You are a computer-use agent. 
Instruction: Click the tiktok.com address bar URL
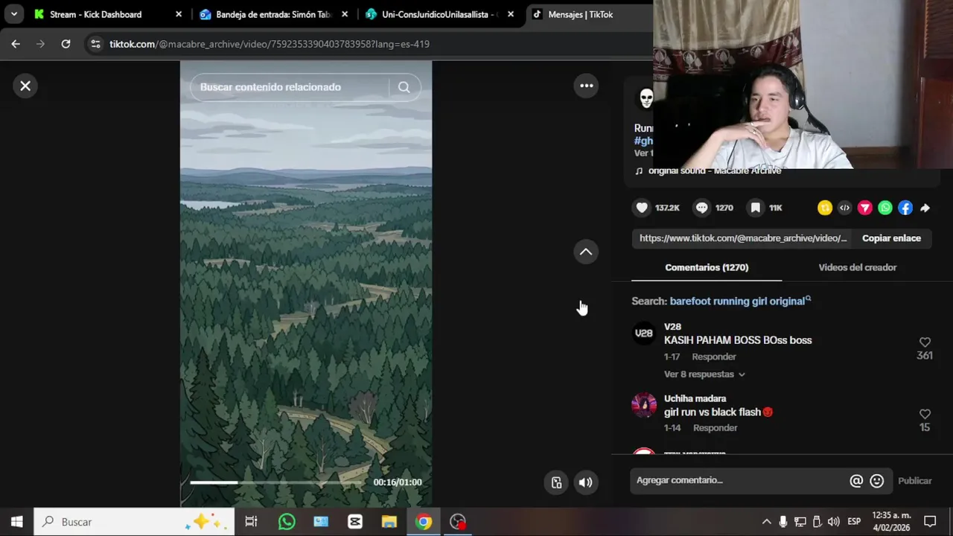270,44
